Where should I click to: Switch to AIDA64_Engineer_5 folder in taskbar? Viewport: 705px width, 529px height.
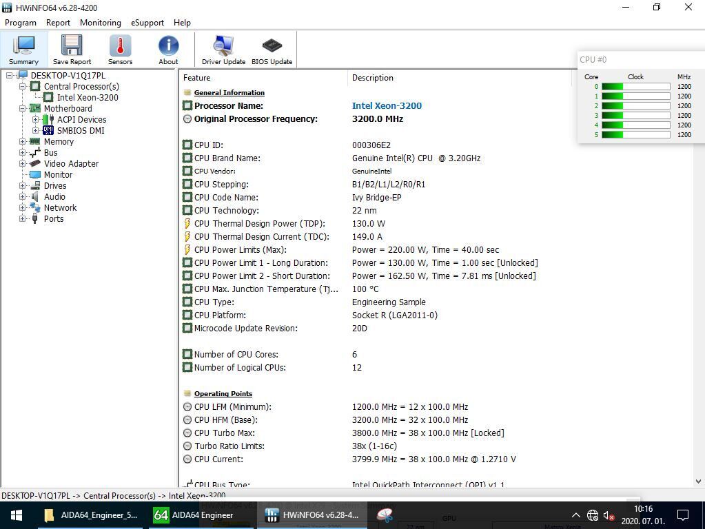coord(91,515)
